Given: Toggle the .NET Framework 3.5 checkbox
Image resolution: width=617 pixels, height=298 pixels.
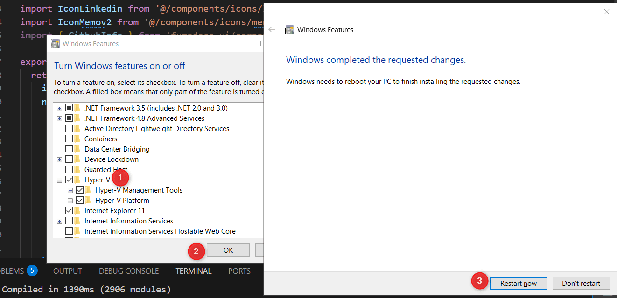Looking at the screenshot, I should click(69, 108).
